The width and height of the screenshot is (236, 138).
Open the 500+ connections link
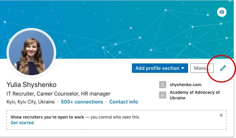click(82, 102)
